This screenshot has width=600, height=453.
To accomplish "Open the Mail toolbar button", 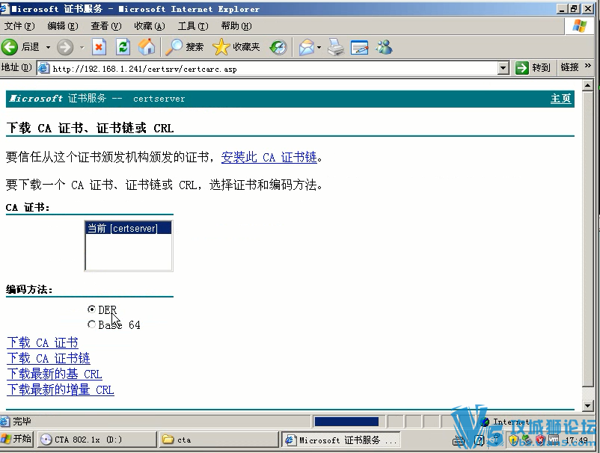I will [307, 47].
